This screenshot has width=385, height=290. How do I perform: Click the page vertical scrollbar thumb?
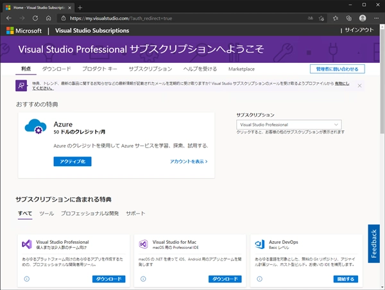tap(382, 81)
